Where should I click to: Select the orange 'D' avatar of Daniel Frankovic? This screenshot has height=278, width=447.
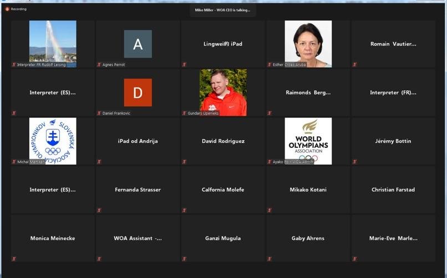pyautogui.click(x=138, y=92)
